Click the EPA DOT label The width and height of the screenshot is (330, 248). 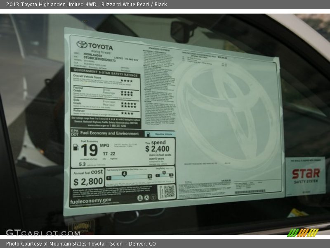(x=74, y=133)
